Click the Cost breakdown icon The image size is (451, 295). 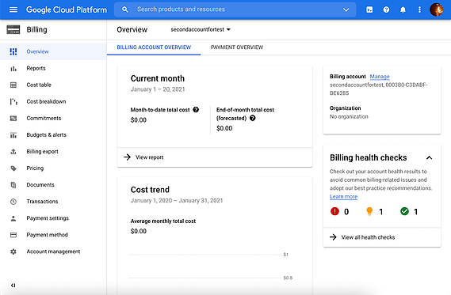coord(13,101)
